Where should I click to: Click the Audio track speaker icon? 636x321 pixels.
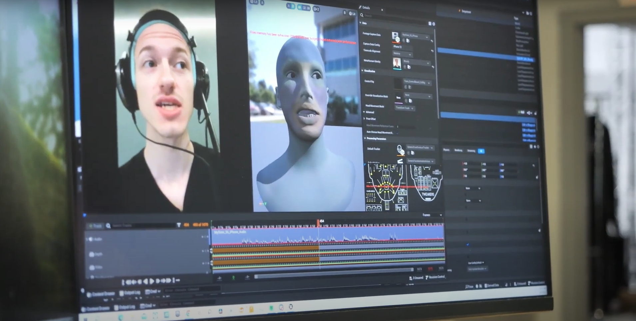point(91,239)
